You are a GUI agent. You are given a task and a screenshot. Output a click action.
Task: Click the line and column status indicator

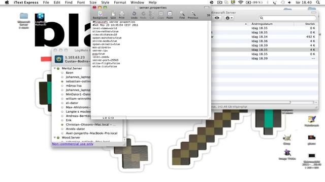click(x=108, y=118)
